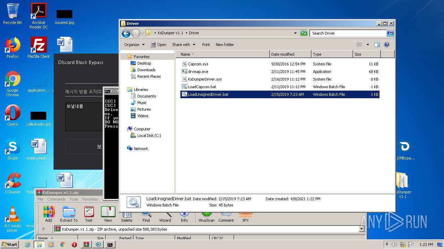This screenshot has height=249, width=444.
Task: Open CCleaner desktop icon
Action: [x=12, y=183]
